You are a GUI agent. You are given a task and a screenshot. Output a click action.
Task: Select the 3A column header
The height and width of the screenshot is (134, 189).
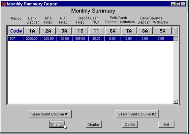coord(64,31)
